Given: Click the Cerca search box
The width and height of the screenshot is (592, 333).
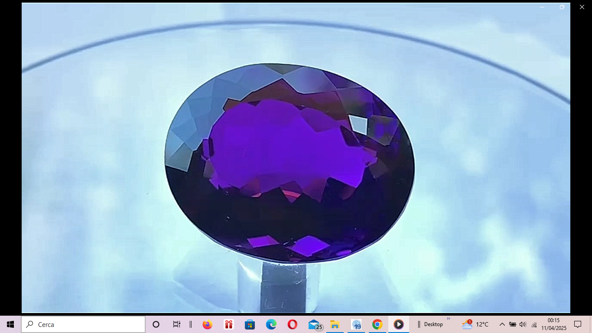Looking at the screenshot, I should [83, 324].
